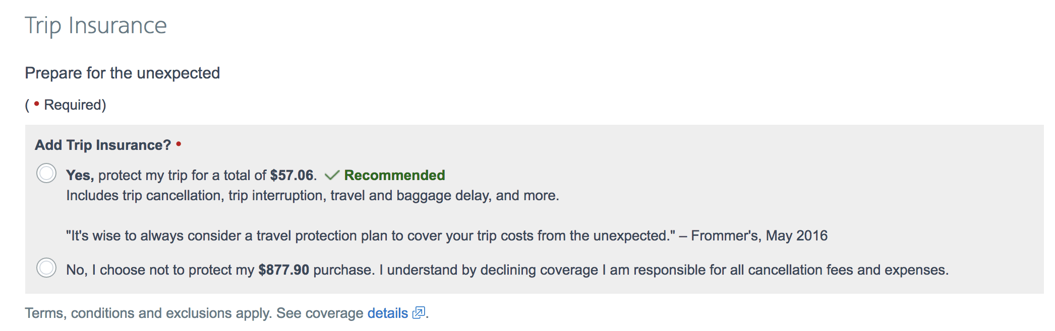The height and width of the screenshot is (331, 1055).
Task: Select the Yes protect my trip radio button
Action: [x=46, y=173]
